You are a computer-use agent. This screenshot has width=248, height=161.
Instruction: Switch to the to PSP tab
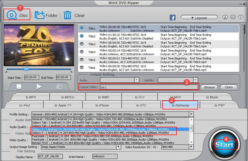(x=219, y=105)
